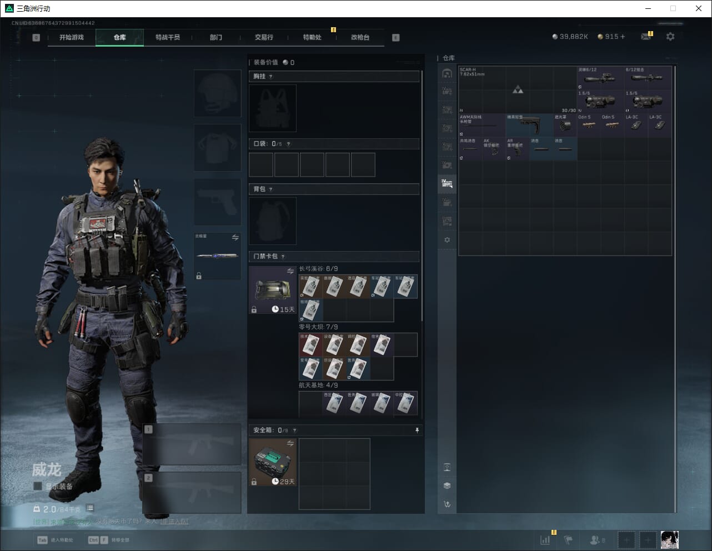Open the 交易行 tab
Viewport: 712px width, 551px height.
[x=264, y=37]
